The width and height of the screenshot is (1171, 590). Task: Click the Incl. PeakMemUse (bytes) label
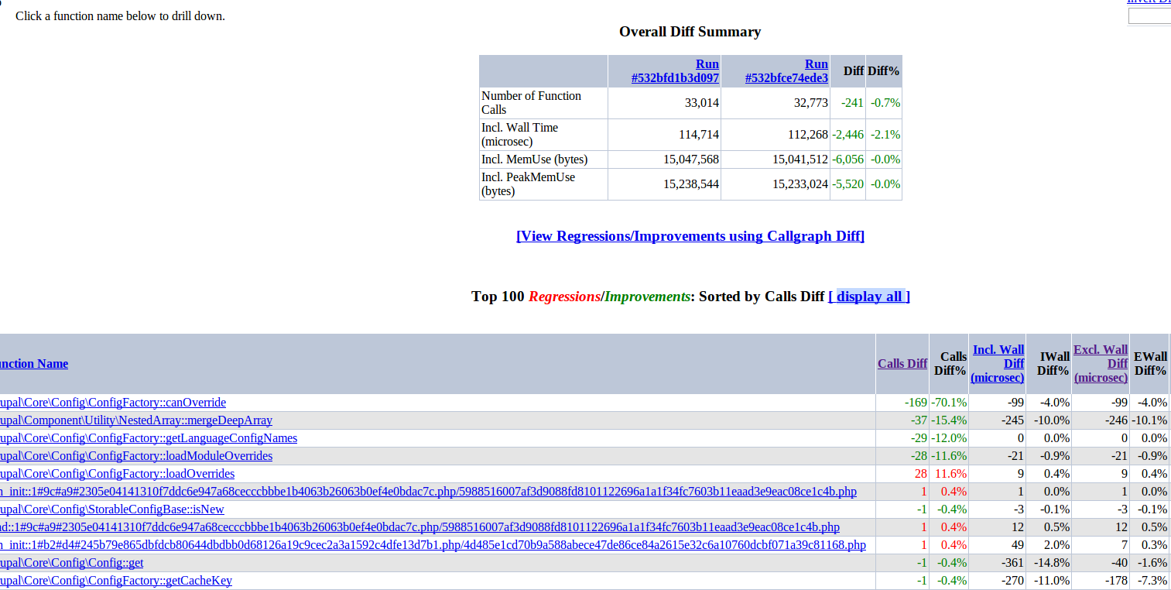[x=529, y=184]
